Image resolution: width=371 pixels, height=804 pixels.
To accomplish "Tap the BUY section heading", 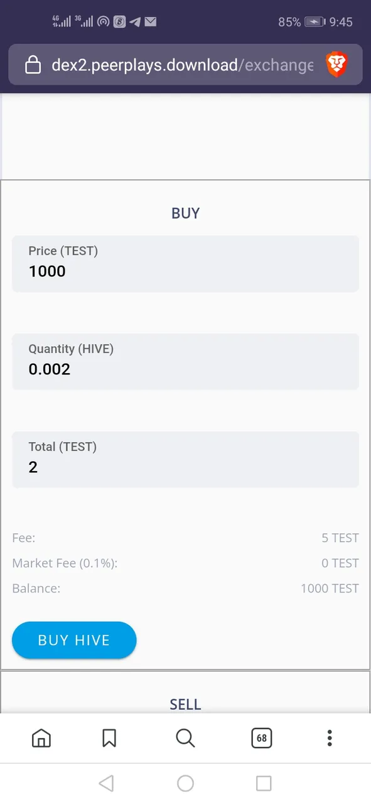I will pos(185,214).
